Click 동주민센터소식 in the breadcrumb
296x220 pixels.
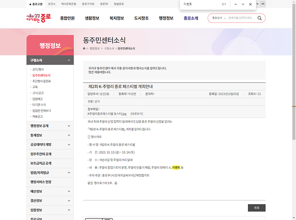click(126, 49)
